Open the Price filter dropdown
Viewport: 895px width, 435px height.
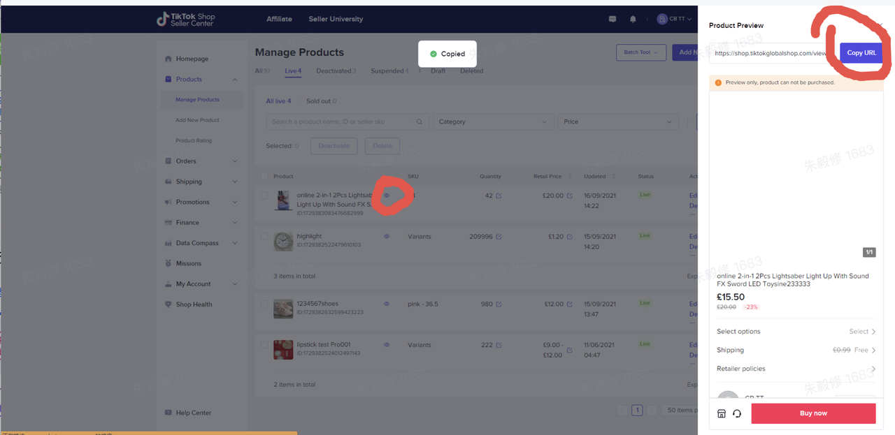(618, 121)
